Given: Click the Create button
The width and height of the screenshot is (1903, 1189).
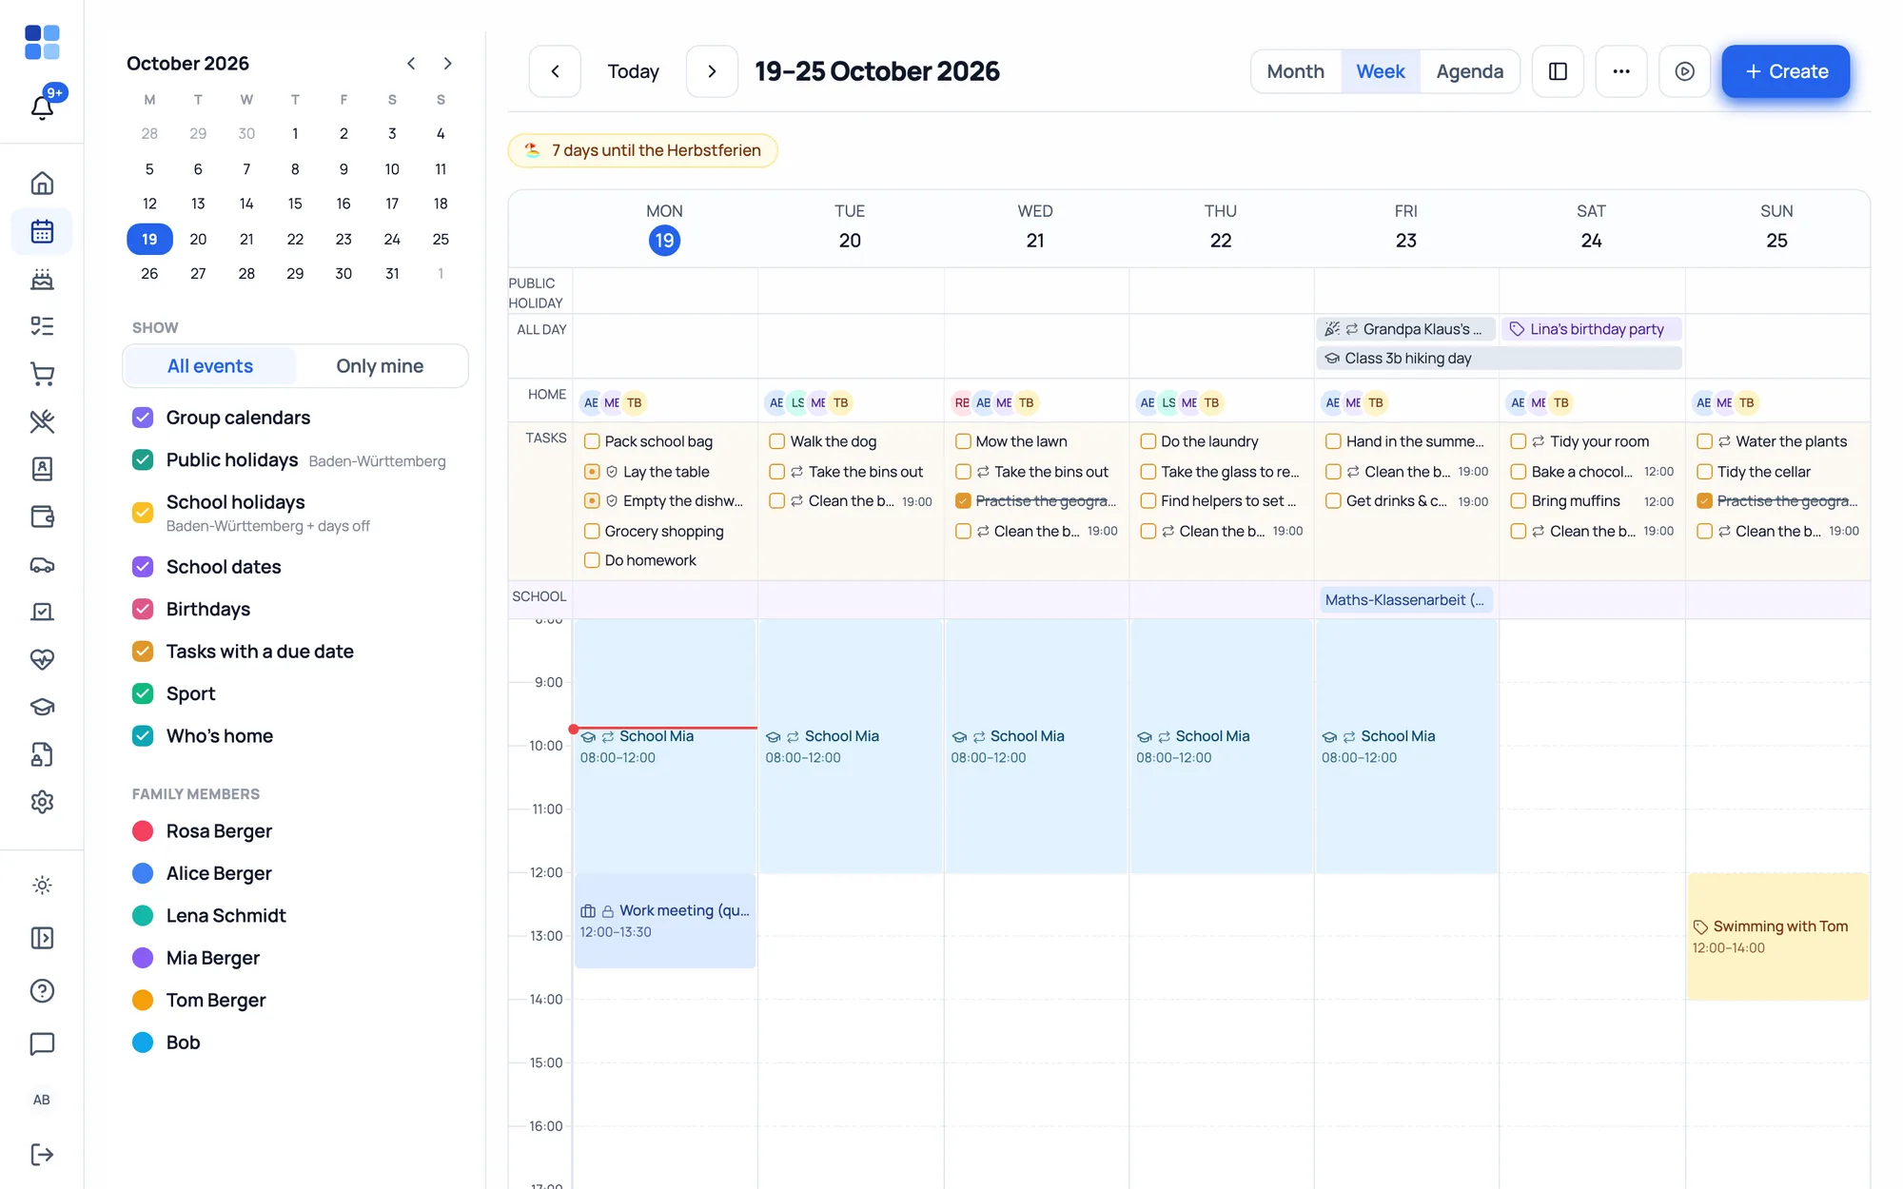Looking at the screenshot, I should click(x=1785, y=71).
